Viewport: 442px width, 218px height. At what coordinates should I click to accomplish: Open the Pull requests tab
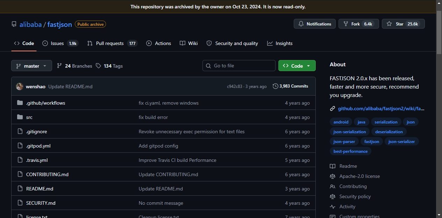pos(112,43)
